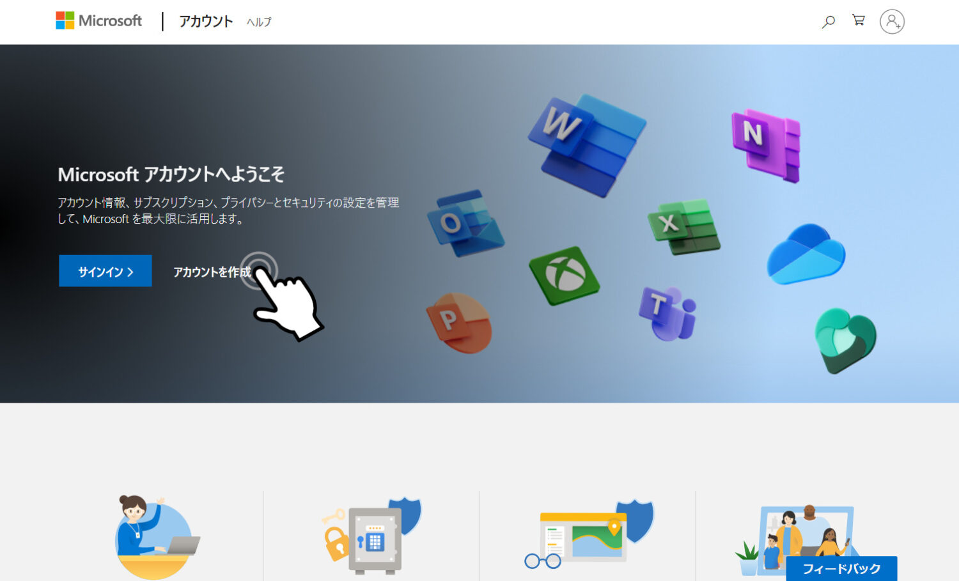The image size is (959, 581).
Task: Click the Teams app icon
Action: tap(667, 313)
